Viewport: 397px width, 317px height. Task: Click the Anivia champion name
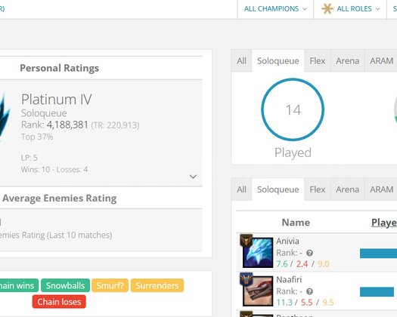pyautogui.click(x=287, y=242)
